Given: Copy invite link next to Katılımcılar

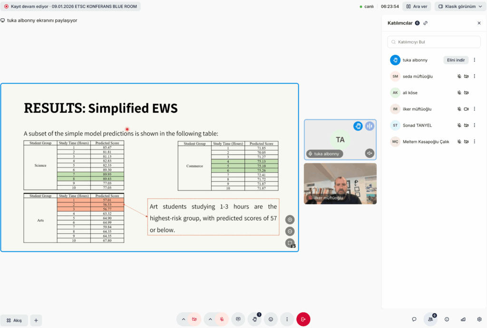Looking at the screenshot, I should pyautogui.click(x=426, y=23).
